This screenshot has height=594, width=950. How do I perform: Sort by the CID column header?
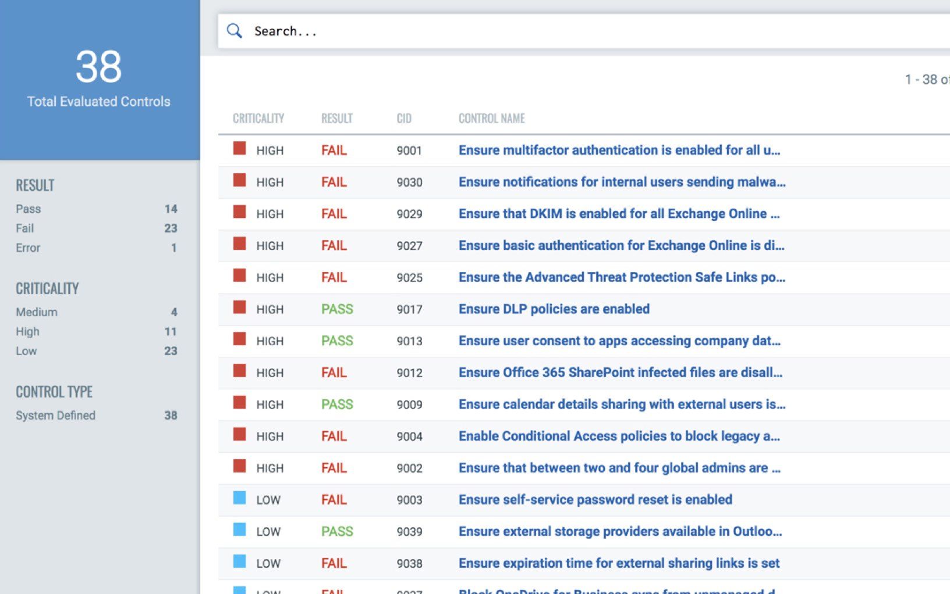pos(405,117)
